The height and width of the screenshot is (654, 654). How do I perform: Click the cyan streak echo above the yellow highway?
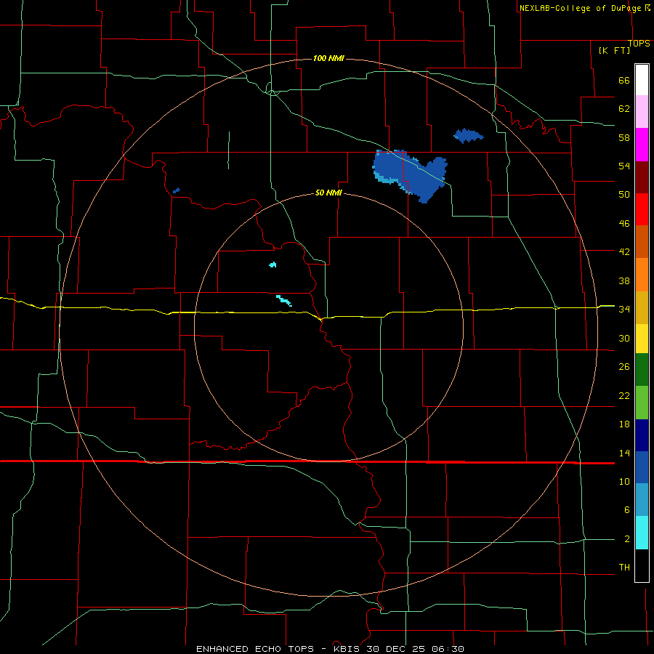tap(284, 300)
